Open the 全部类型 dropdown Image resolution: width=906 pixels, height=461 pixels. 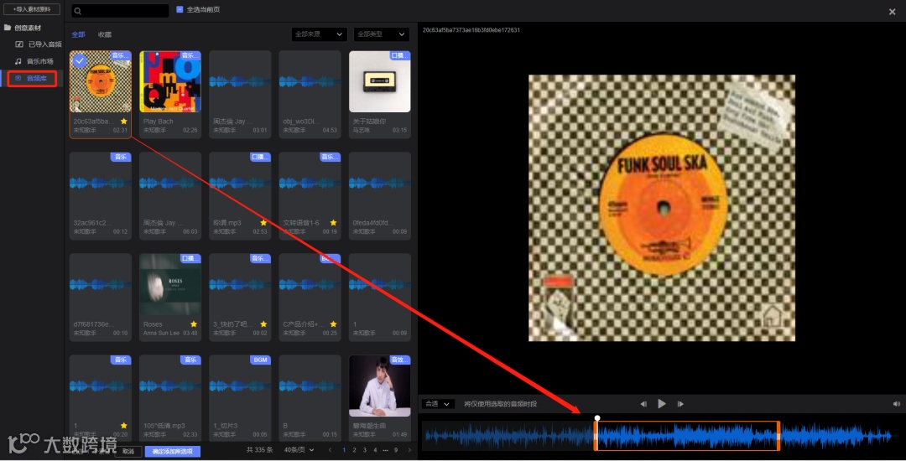(382, 34)
